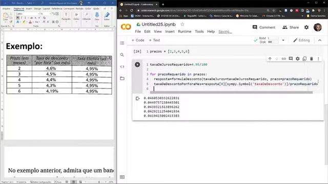Open Colab Runtime menu

(184, 32)
